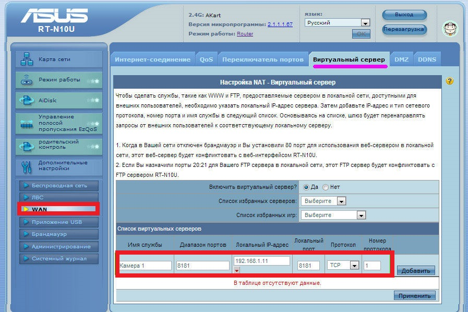
Task: Select Нет to disable virtual server
Action: coord(326,187)
